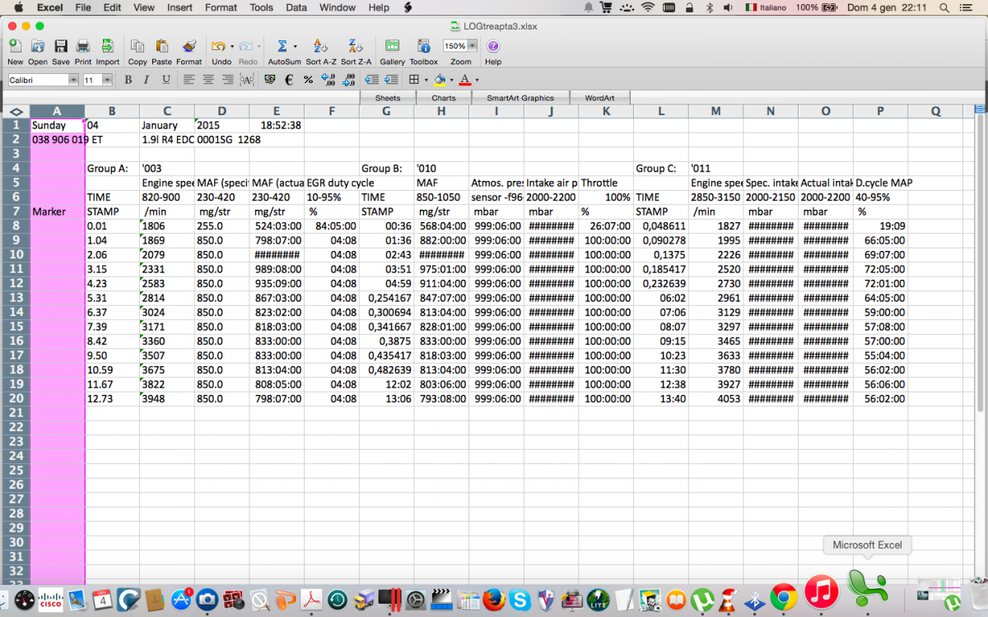Select cell A7 containing Marker
988x617 pixels.
coord(57,211)
